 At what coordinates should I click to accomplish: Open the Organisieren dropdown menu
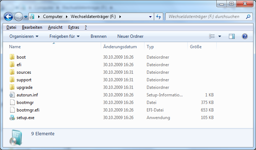click(24, 36)
